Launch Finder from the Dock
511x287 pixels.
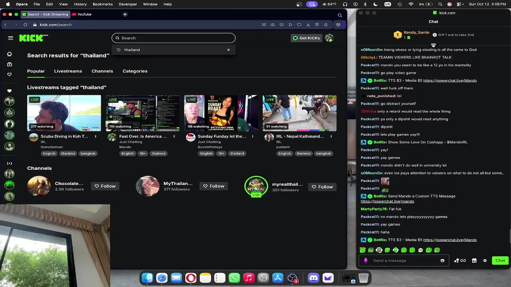[x=147, y=278]
